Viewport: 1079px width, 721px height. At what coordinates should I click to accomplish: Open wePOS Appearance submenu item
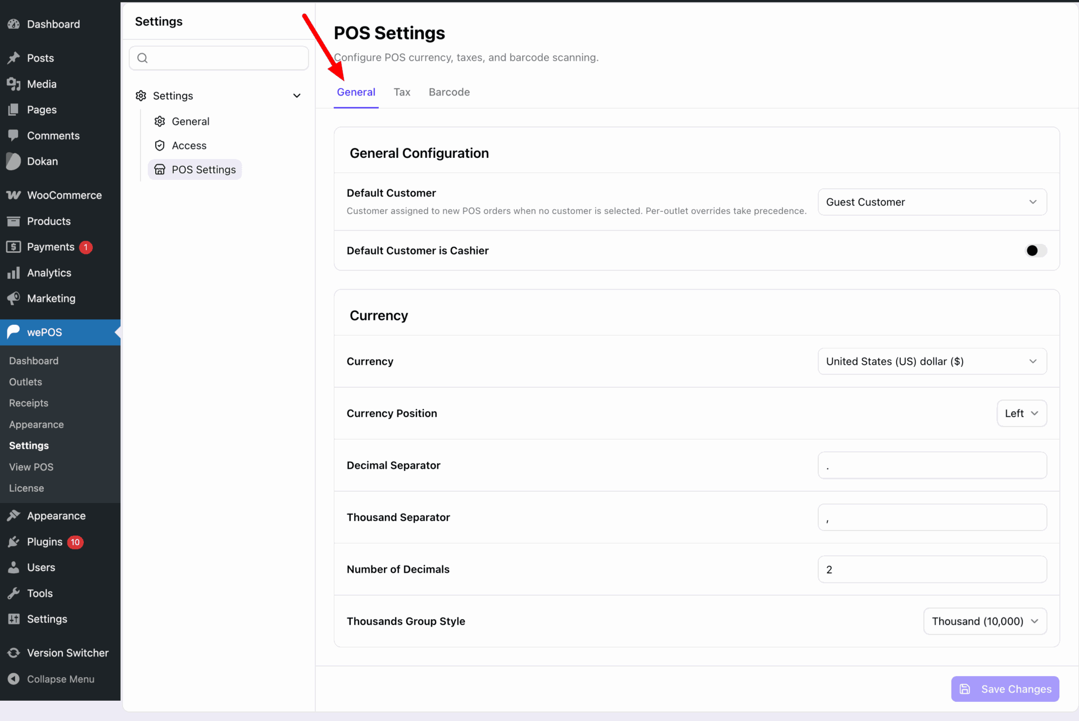pos(37,425)
